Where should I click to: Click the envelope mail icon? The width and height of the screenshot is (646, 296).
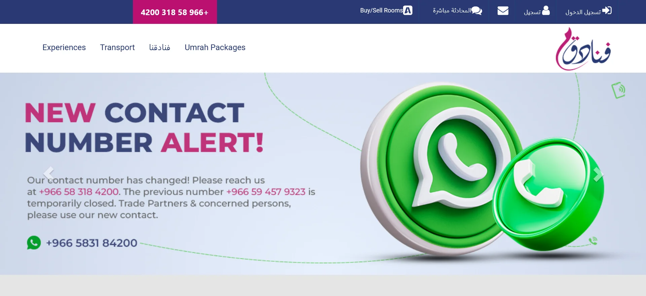click(x=503, y=11)
